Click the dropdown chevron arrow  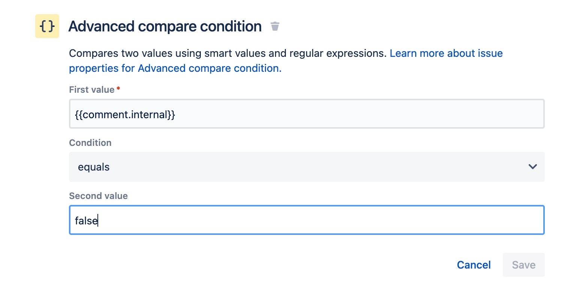(x=532, y=167)
